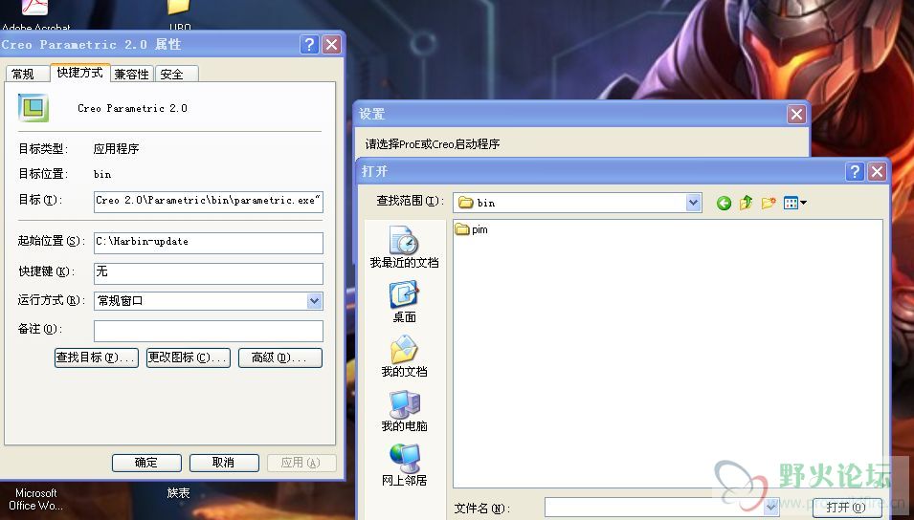
Task: Click the bin folder icon in 查找范围
Action: [465, 203]
